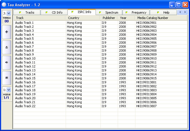Viewport: 190px width, 131px height.
Task: Go to the Help tab
Action: [x=164, y=12]
